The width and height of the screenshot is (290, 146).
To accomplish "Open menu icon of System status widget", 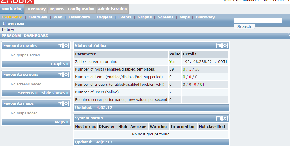I will pos(219,118).
